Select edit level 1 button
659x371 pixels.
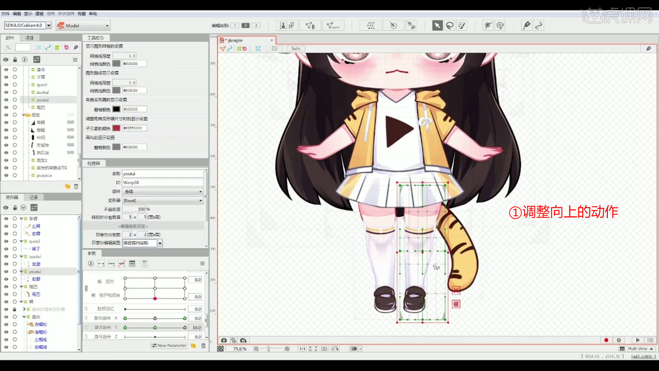click(x=235, y=25)
